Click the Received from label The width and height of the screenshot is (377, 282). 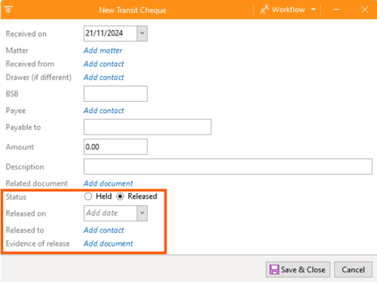(30, 64)
